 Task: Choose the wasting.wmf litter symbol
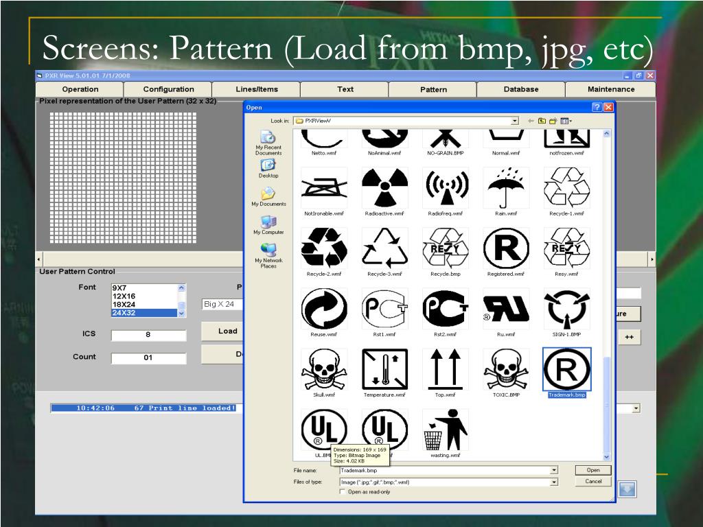[x=445, y=434]
